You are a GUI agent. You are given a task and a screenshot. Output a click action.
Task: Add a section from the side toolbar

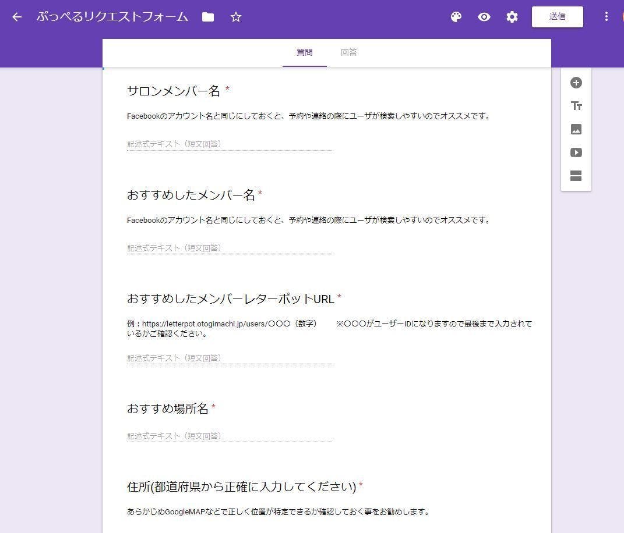tap(576, 176)
